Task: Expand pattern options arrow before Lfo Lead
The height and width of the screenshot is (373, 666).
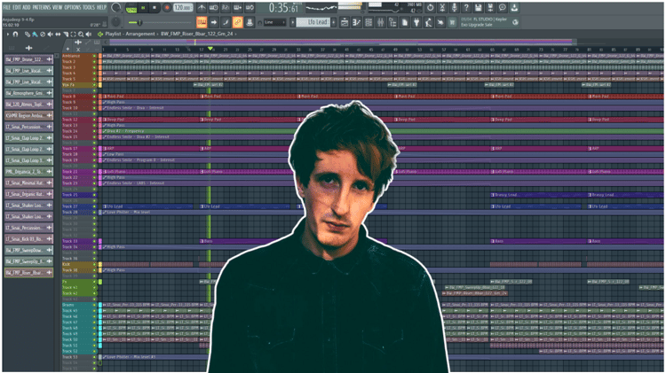Action: (x=292, y=22)
